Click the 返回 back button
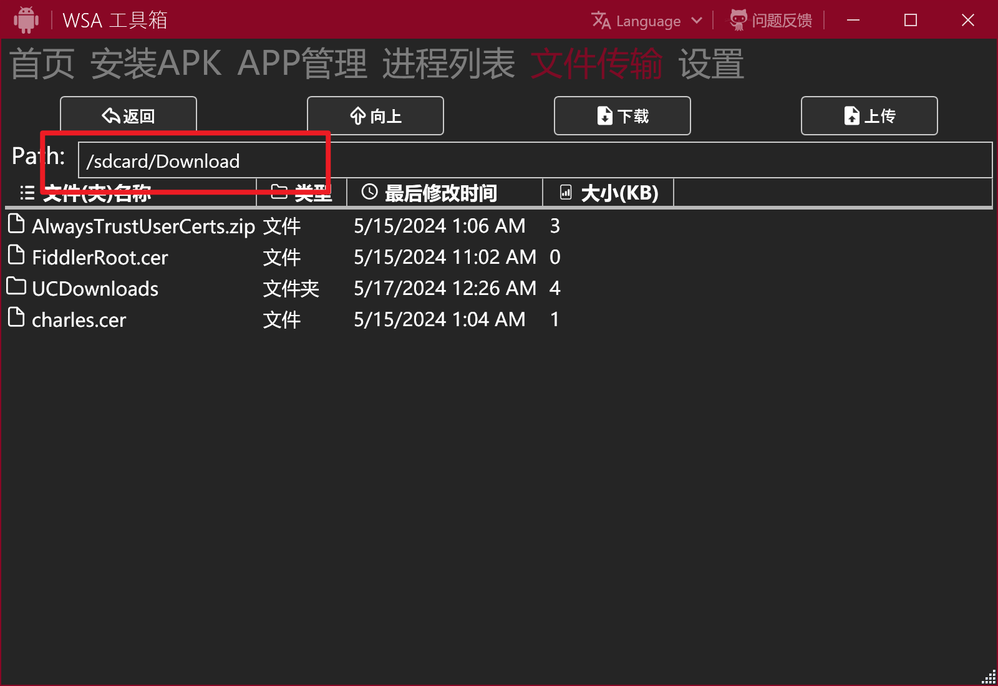The width and height of the screenshot is (998, 686). tap(128, 115)
